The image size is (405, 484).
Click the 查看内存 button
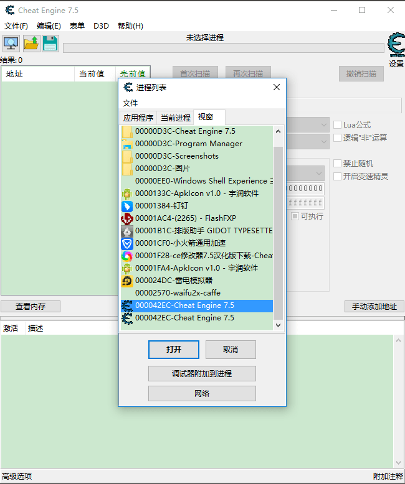pos(31,307)
